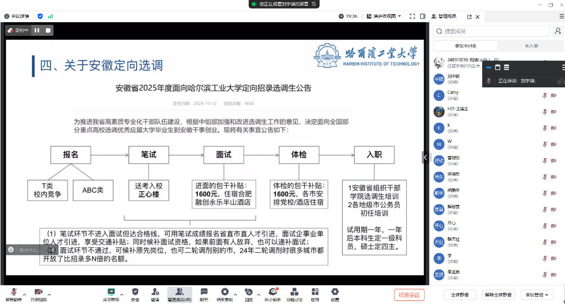The image size is (565, 305).
Task: Open the 演讲者视图 view dropdown
Action: coord(384,16)
